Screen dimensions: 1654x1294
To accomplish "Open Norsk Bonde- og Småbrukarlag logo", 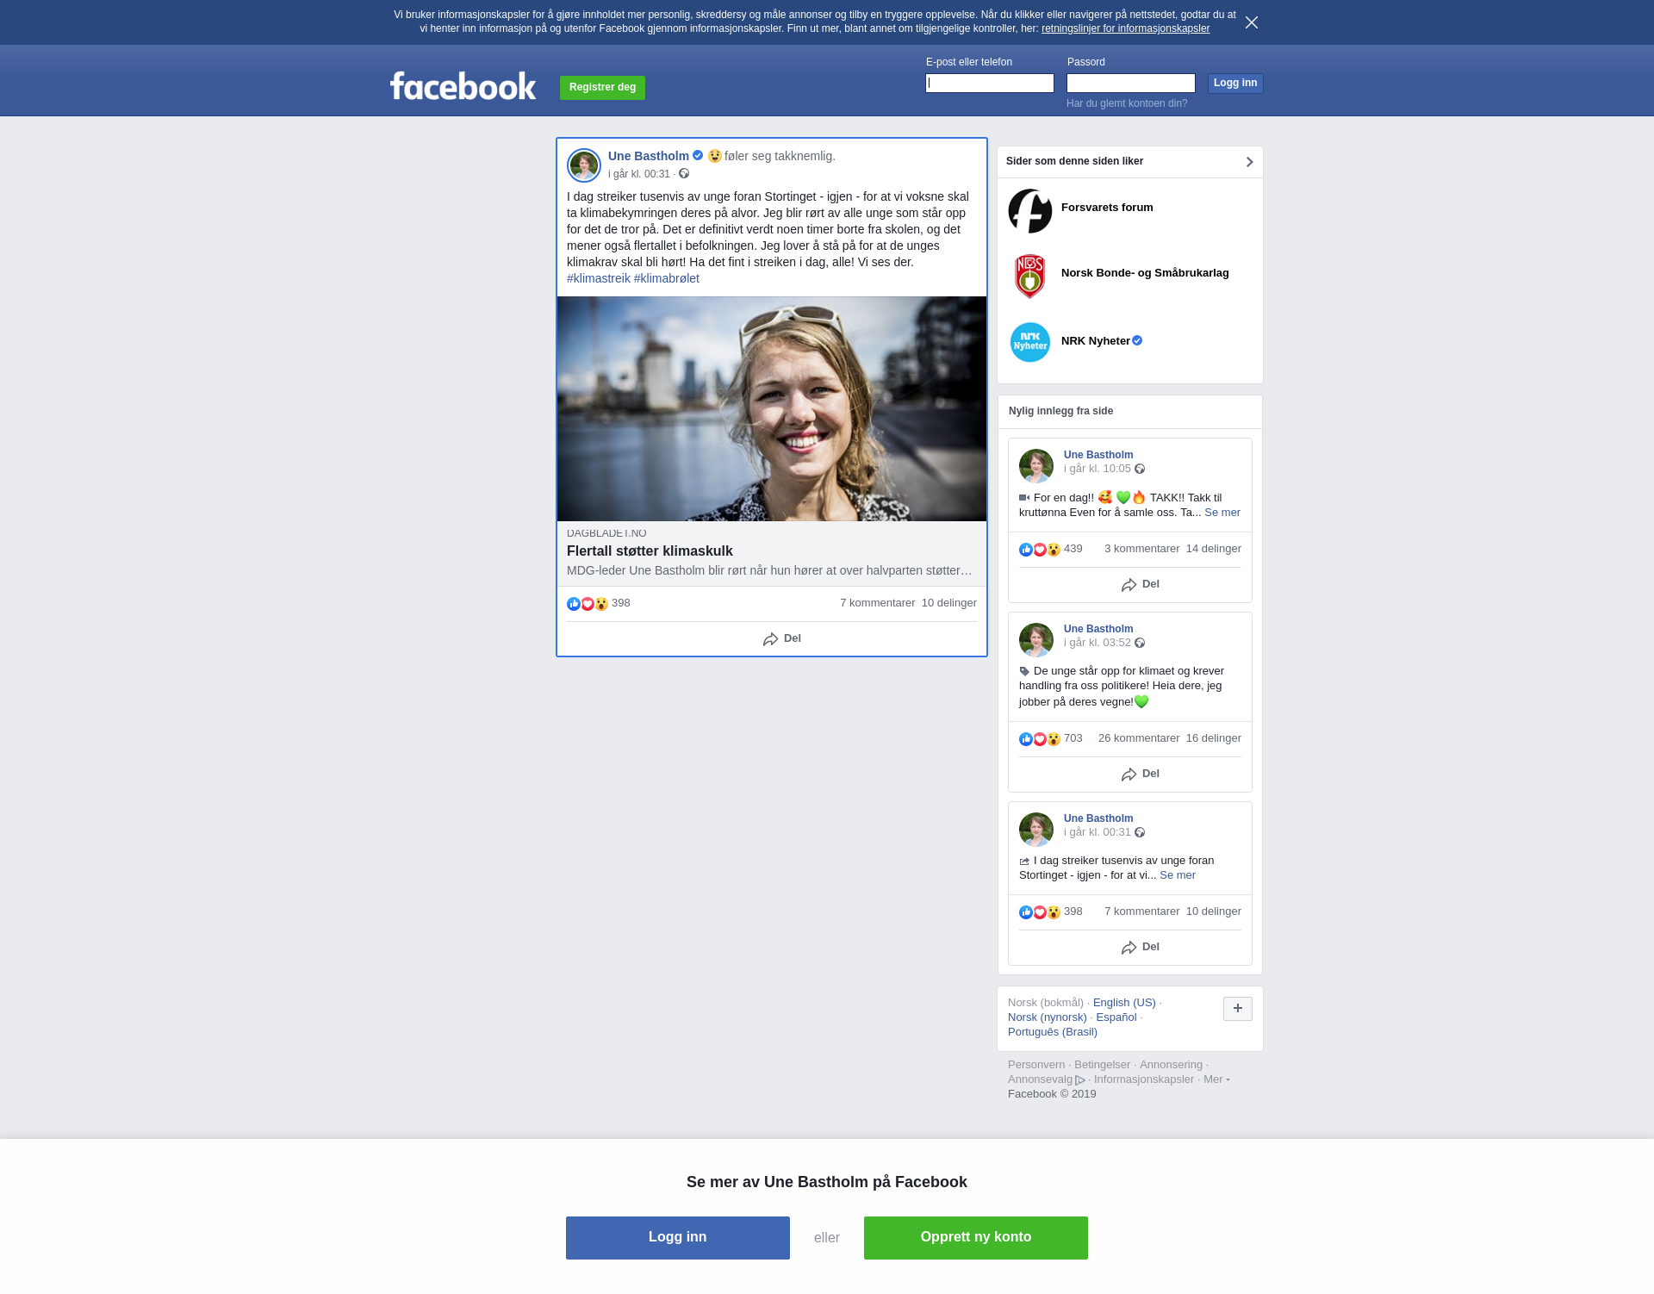I will click(1030, 277).
